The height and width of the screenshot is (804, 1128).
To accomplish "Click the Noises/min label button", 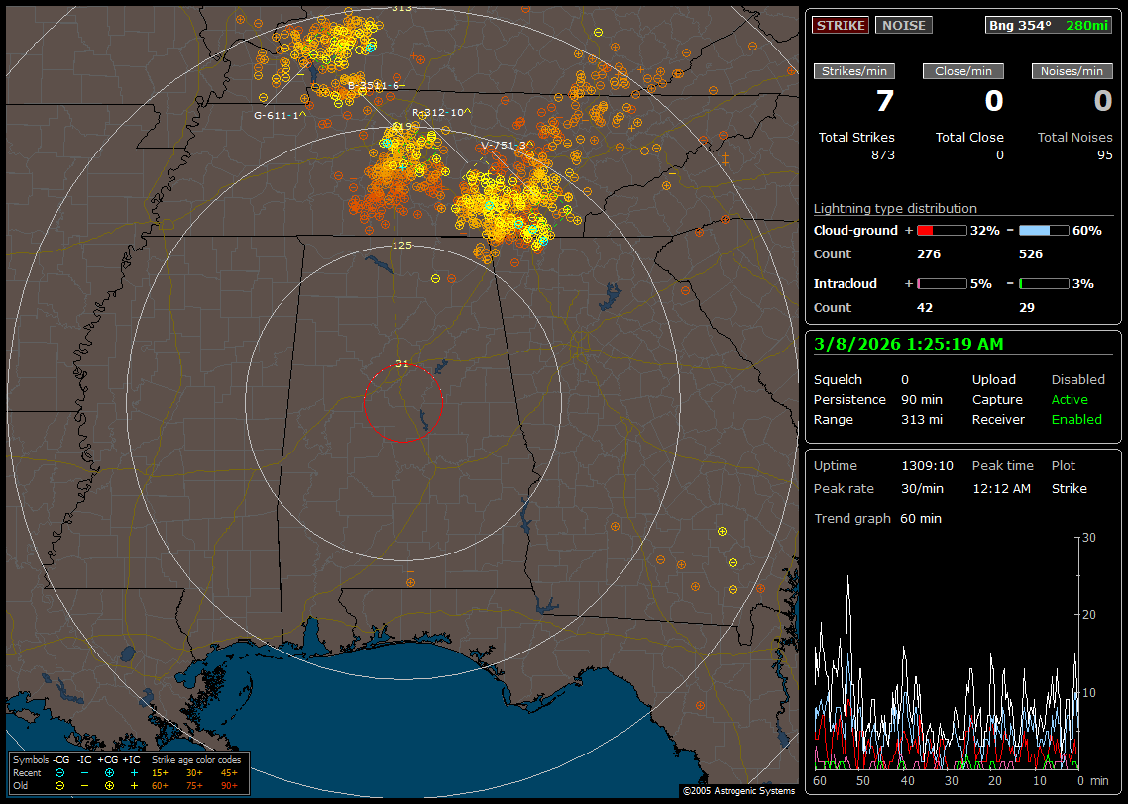I will click(1072, 71).
